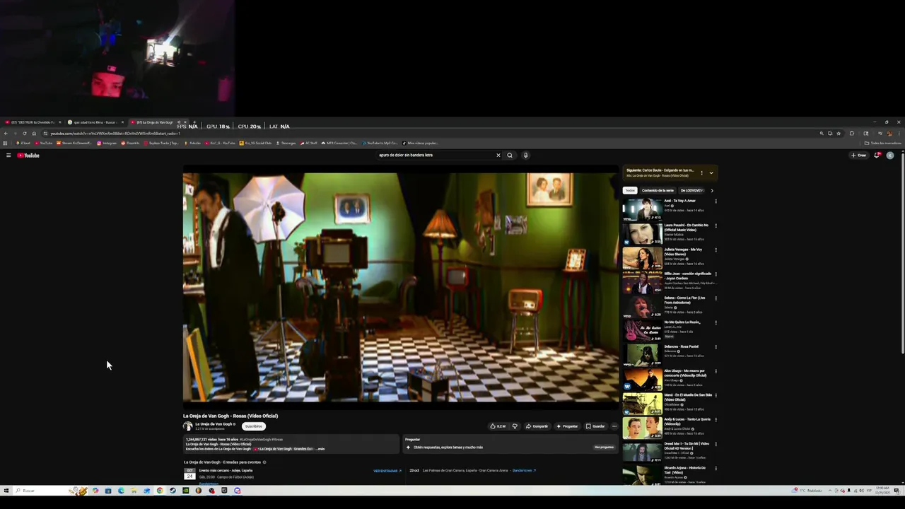Image resolution: width=905 pixels, height=509 pixels.
Task: Open Chrome from the taskbar
Action: pyautogui.click(x=160, y=491)
